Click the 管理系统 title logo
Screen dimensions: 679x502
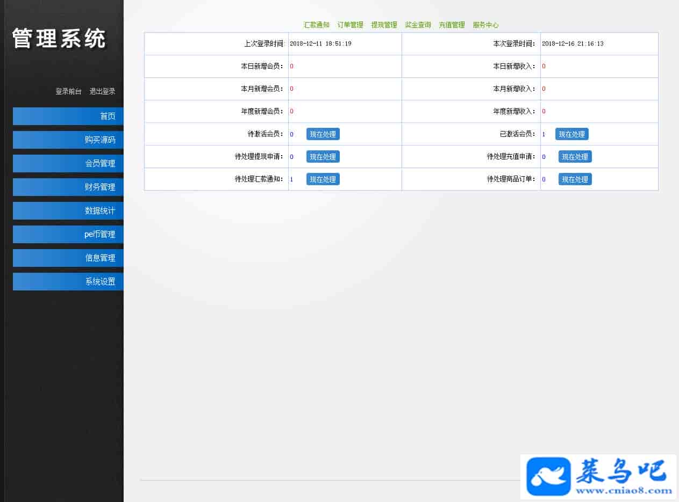[x=59, y=39]
